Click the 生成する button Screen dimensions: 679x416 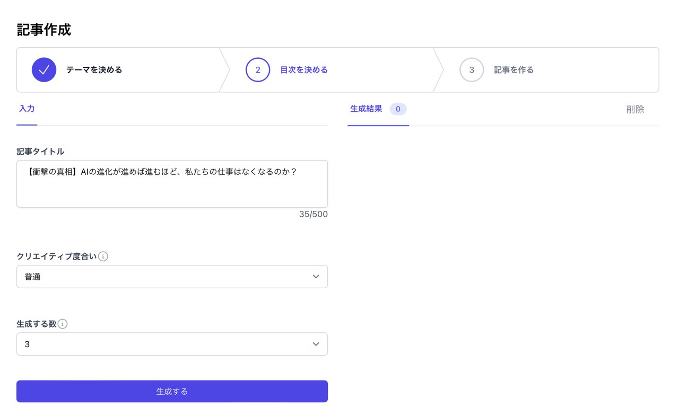tap(172, 391)
